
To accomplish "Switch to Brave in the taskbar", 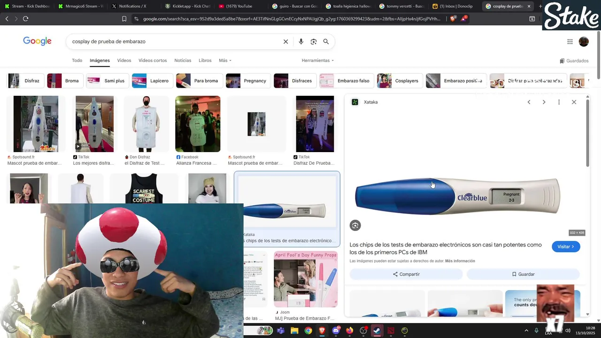I will 322,330.
